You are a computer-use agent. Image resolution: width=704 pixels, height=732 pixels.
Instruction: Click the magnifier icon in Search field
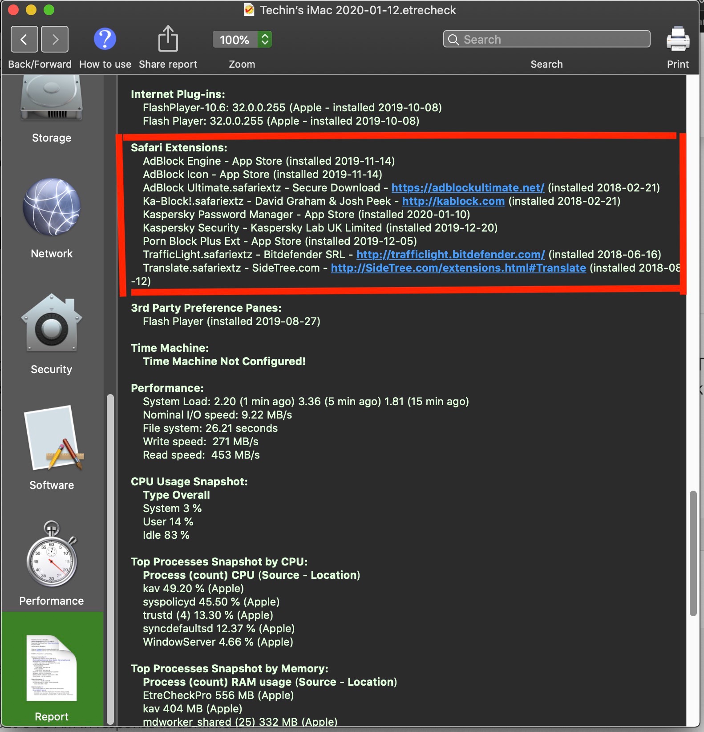click(x=453, y=40)
